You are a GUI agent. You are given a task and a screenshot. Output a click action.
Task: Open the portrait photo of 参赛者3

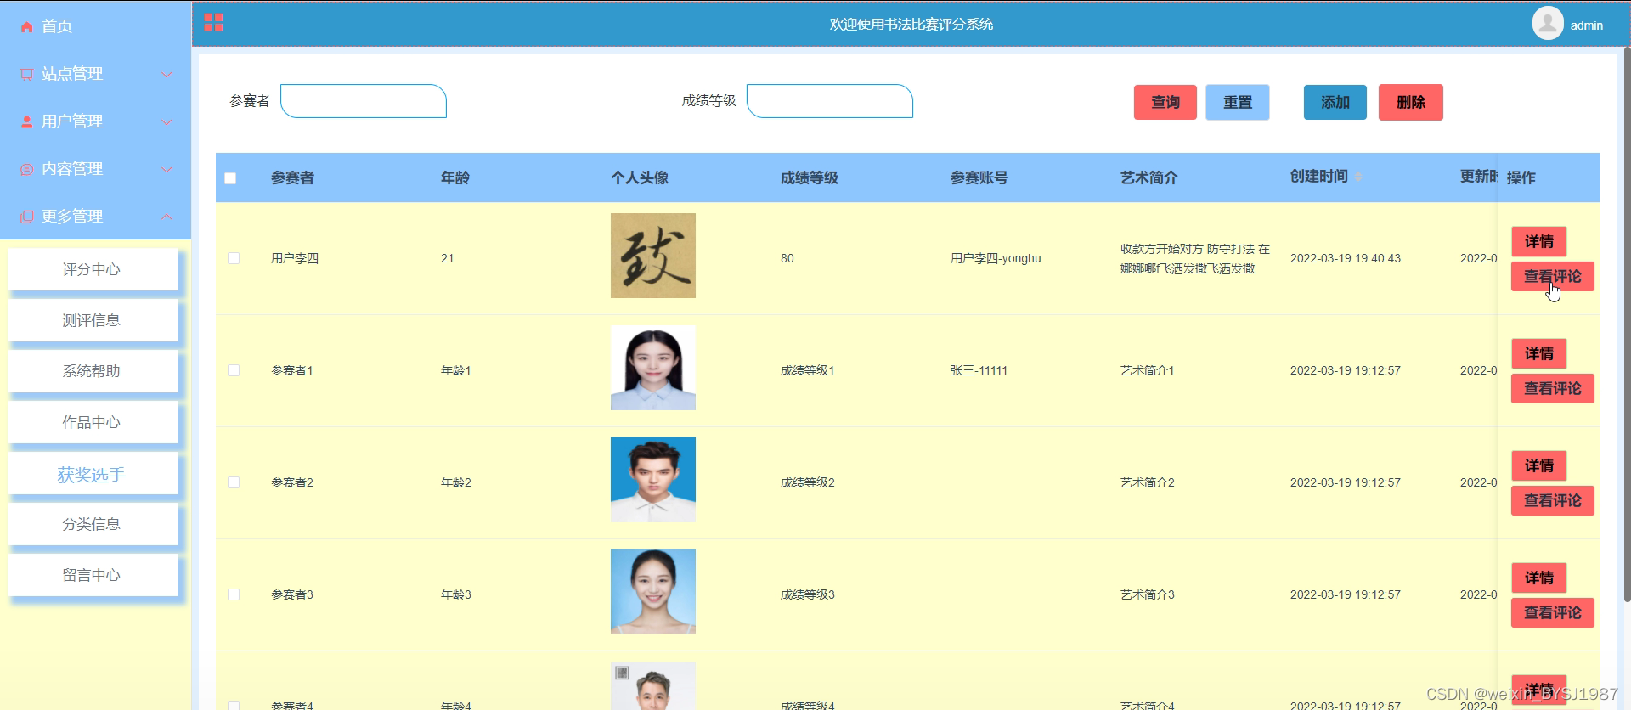pos(652,592)
